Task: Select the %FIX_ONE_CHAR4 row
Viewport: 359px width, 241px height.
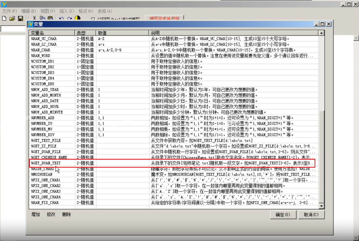Action: click(x=174, y=197)
